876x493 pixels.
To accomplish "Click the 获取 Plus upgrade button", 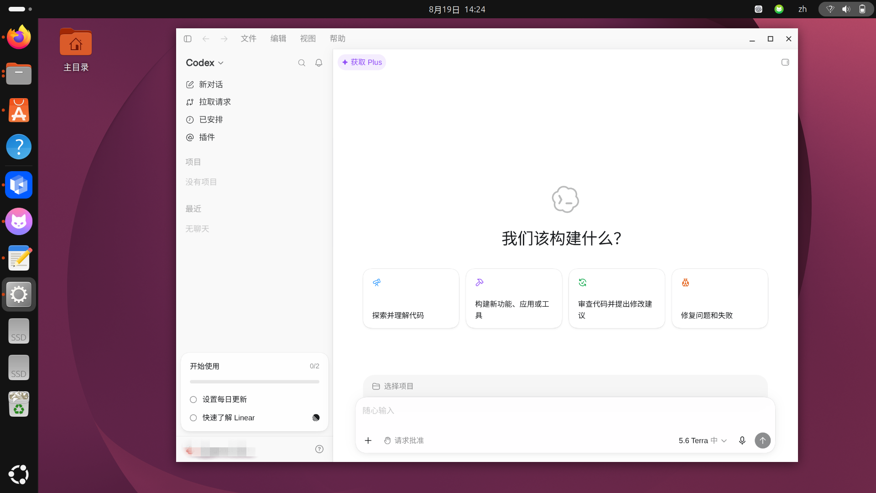I will (x=362, y=62).
